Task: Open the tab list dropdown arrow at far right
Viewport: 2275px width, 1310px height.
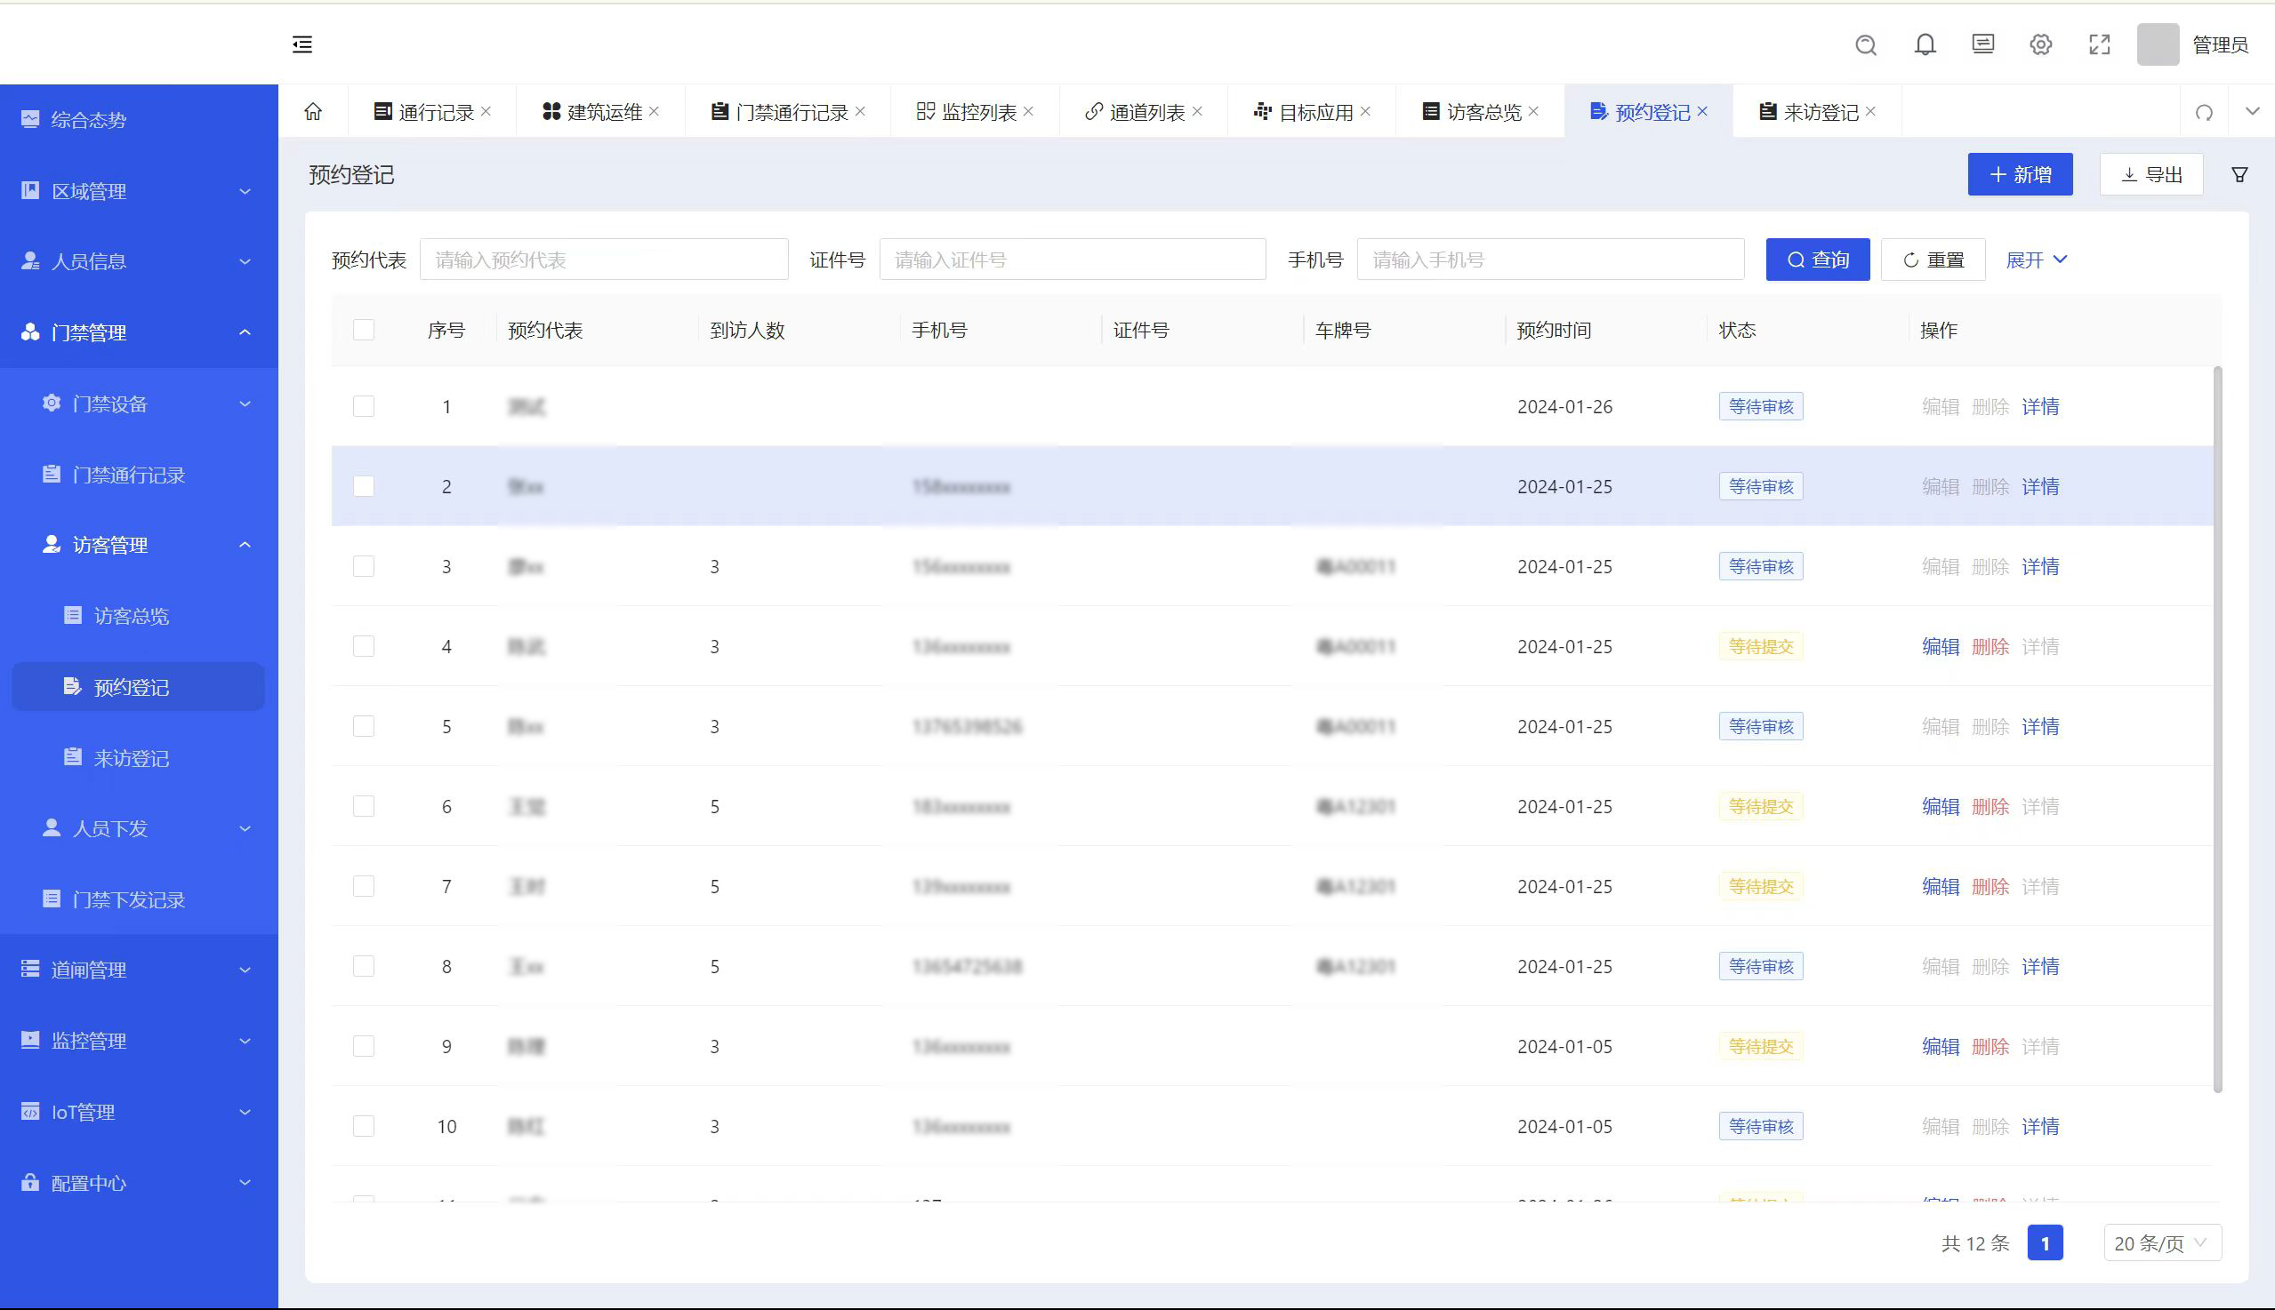Action: point(2253,112)
